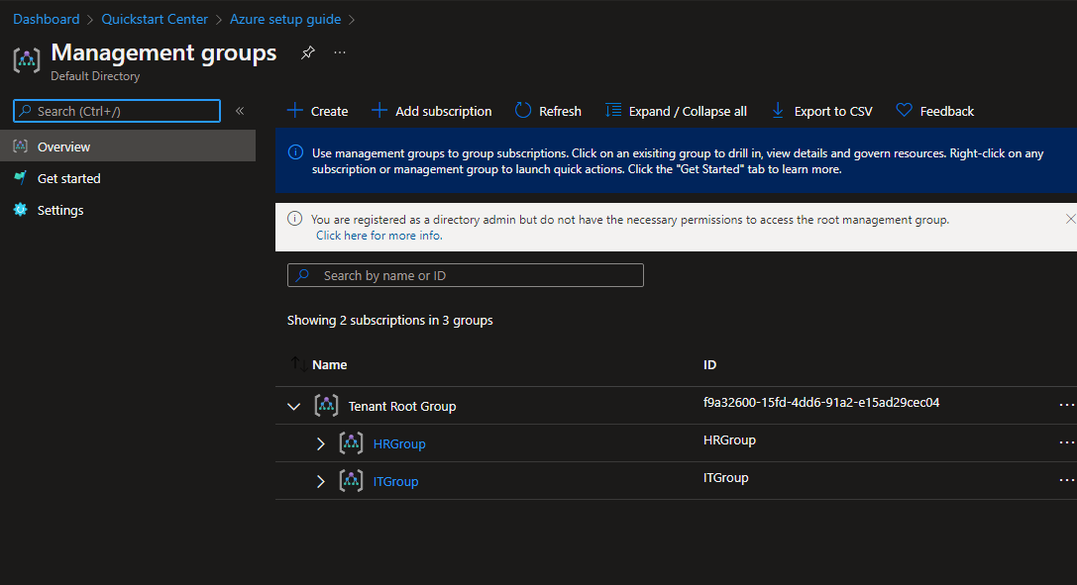The image size is (1077, 585).
Task: Expand the ITGroup tree node
Action: [x=320, y=481]
